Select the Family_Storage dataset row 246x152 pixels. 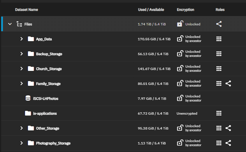(x=48, y=84)
